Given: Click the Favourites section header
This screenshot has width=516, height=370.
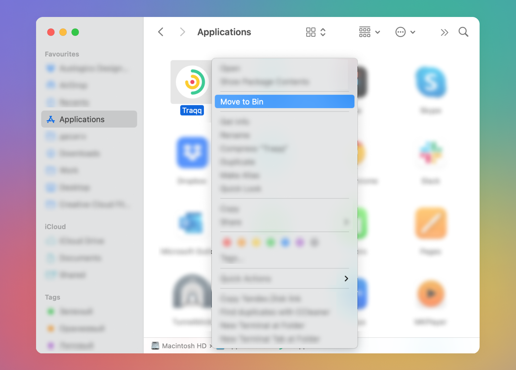Looking at the screenshot, I should [x=62, y=54].
